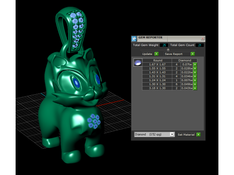Select the round gem thumbnail icon
Viewport: 234px width, 175px height.
click(x=138, y=63)
